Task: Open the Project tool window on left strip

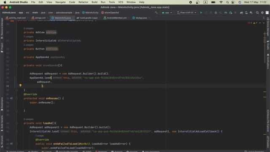Action: tap(2, 48)
